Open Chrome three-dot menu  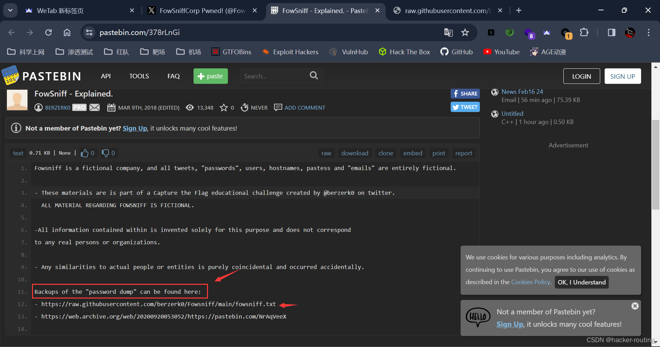[x=649, y=32]
